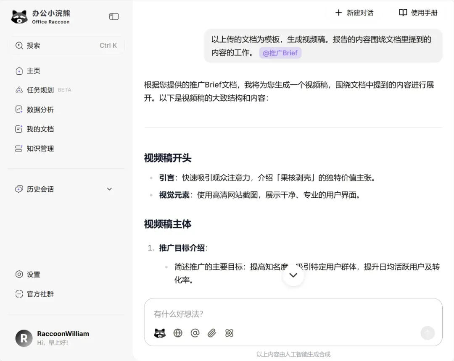Click the RaccoonWilliam avatar
This screenshot has height=361, width=454.
(24, 338)
